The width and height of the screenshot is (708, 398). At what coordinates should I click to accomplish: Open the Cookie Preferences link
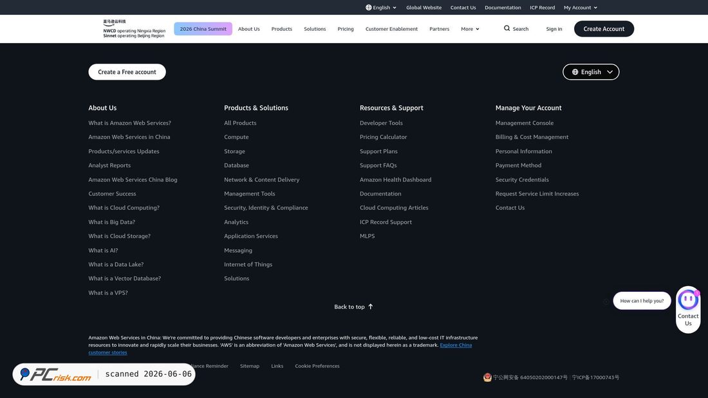(317, 366)
